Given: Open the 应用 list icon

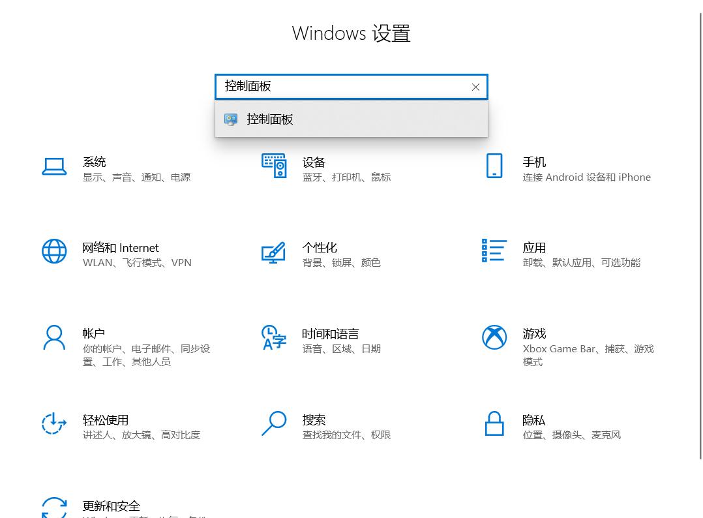Looking at the screenshot, I should pos(494,251).
